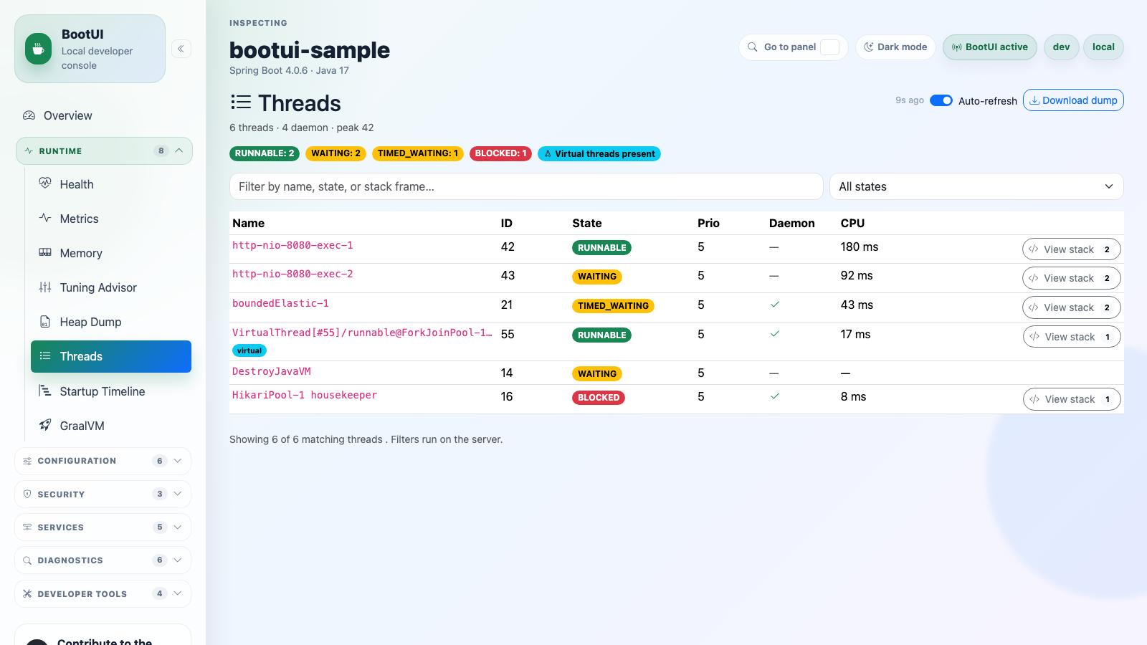Click the TIMED_WAITING: 1 summary badge

[x=418, y=153]
